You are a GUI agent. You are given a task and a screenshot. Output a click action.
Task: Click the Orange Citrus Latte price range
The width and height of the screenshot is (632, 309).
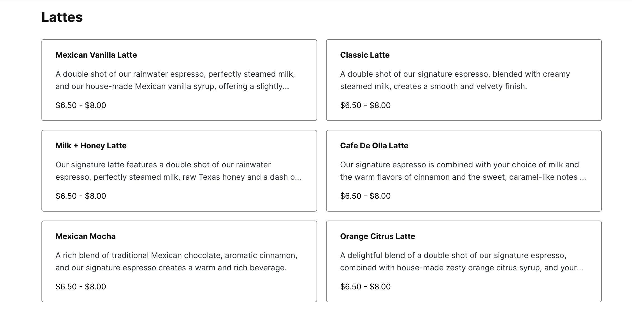click(365, 287)
